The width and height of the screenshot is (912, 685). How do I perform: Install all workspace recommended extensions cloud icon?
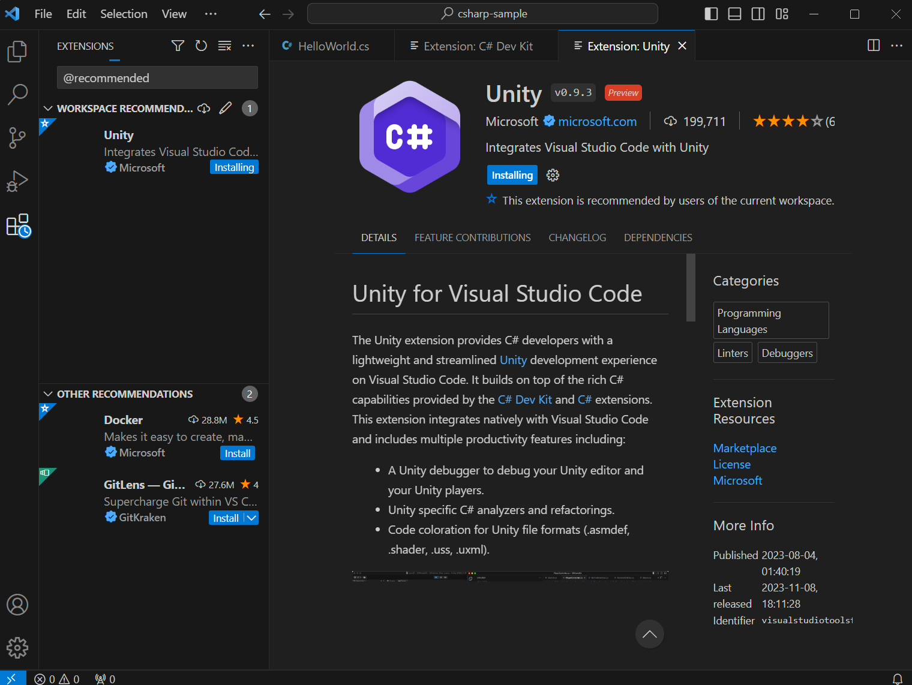click(204, 108)
